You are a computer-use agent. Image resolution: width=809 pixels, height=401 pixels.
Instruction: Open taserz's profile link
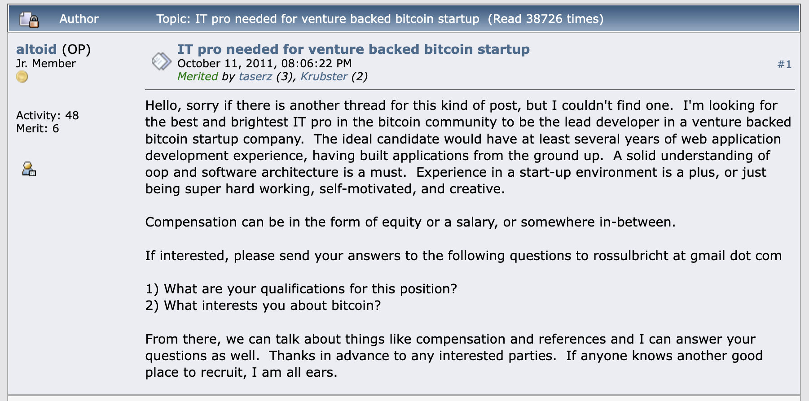pos(255,76)
